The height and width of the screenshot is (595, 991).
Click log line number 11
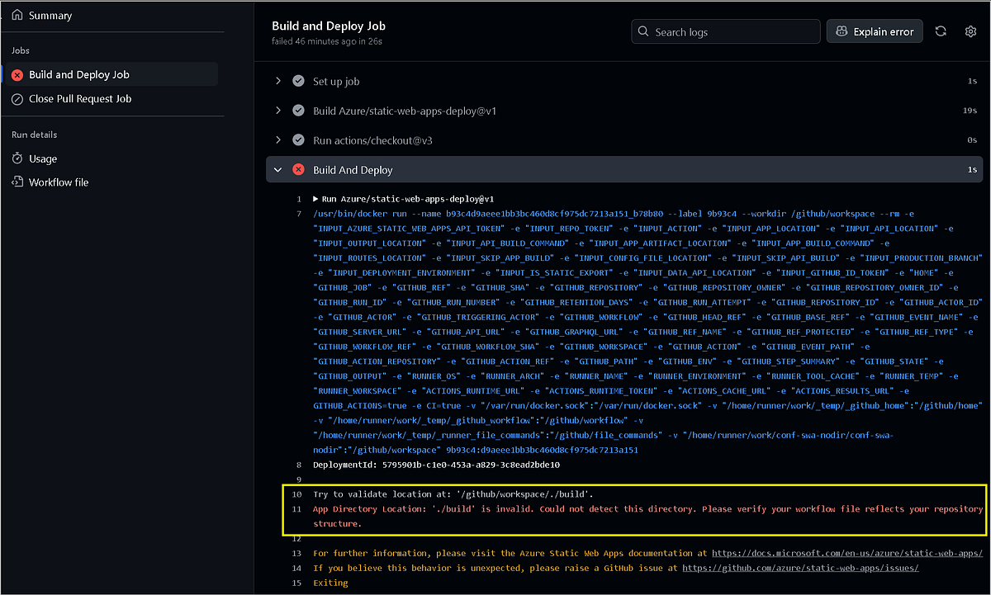pos(297,508)
